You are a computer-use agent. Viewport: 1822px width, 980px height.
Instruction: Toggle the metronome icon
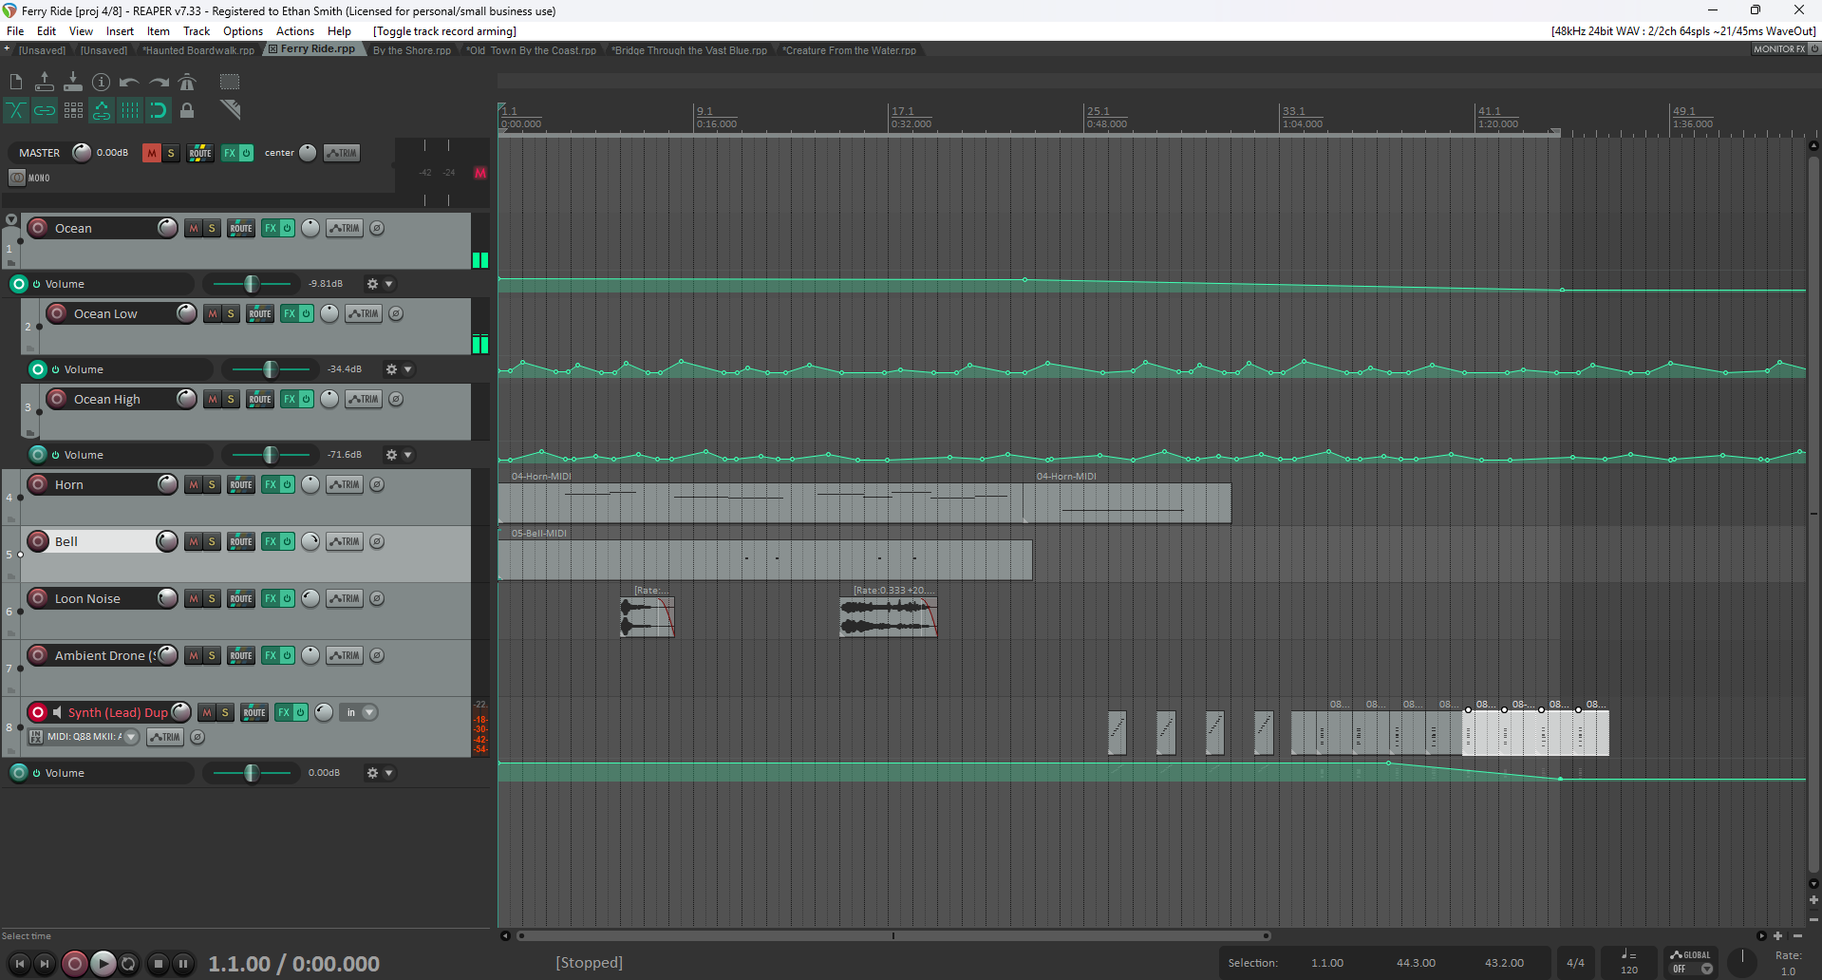point(187,83)
